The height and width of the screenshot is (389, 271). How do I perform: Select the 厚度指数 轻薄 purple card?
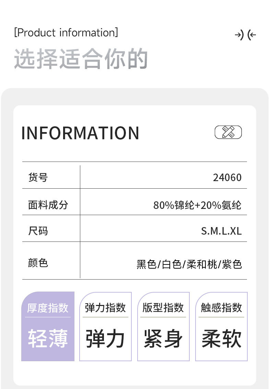click(48, 326)
